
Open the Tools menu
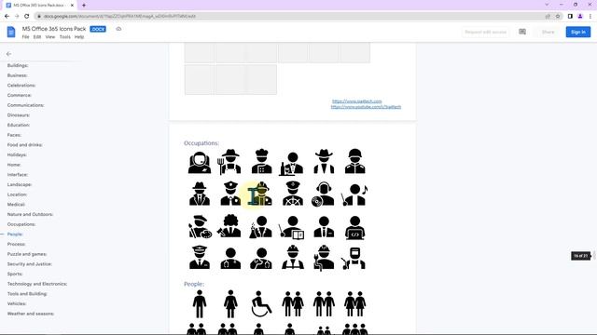point(64,37)
